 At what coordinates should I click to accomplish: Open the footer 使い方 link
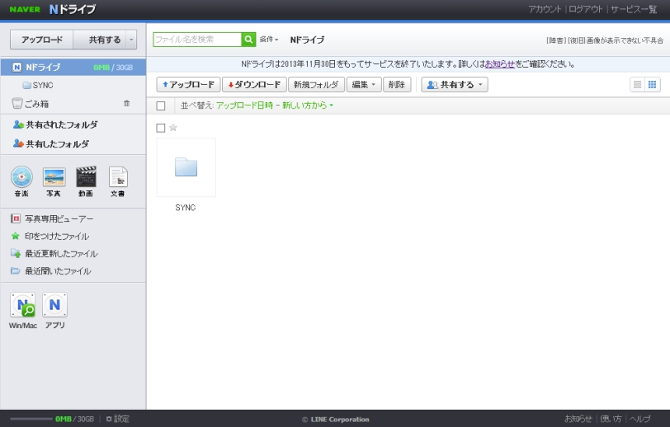tap(611, 419)
